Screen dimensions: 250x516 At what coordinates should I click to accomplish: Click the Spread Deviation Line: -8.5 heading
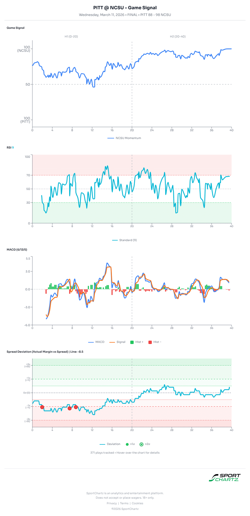45,352
